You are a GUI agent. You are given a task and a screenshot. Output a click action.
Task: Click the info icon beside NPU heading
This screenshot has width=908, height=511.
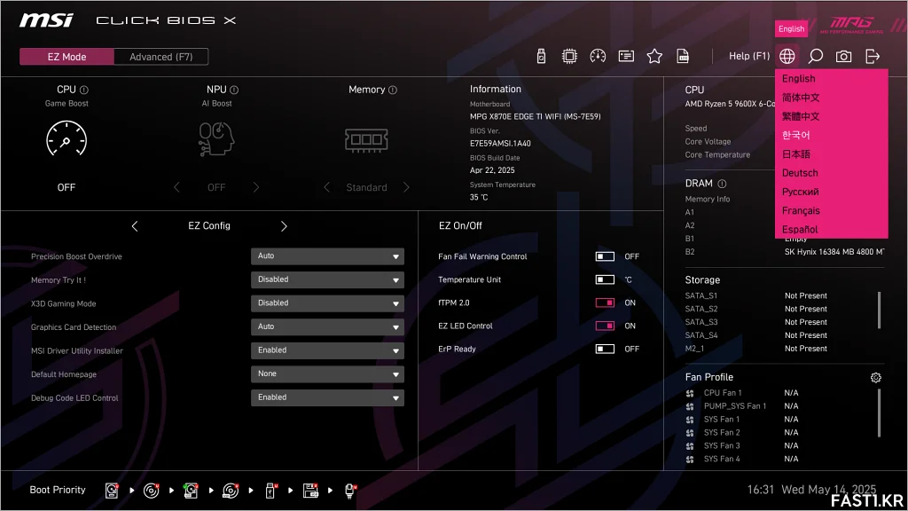click(234, 90)
